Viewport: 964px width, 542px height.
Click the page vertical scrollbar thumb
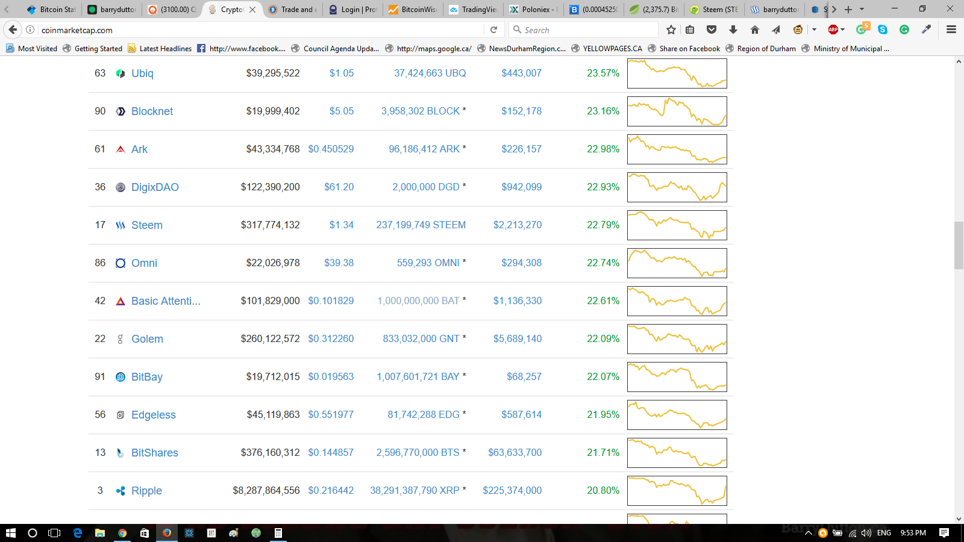[x=959, y=245]
